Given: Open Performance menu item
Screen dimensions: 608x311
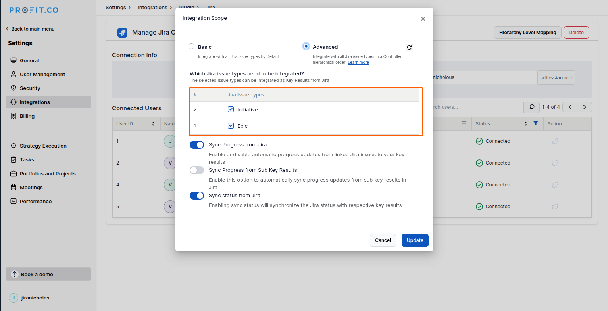Looking at the screenshot, I should pos(48,201).
